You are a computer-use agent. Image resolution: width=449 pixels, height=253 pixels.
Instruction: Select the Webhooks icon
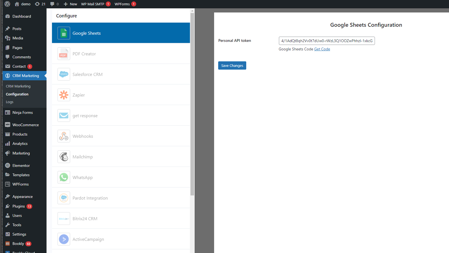(64, 136)
